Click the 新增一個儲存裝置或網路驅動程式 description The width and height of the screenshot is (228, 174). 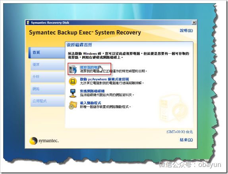(x=105, y=107)
